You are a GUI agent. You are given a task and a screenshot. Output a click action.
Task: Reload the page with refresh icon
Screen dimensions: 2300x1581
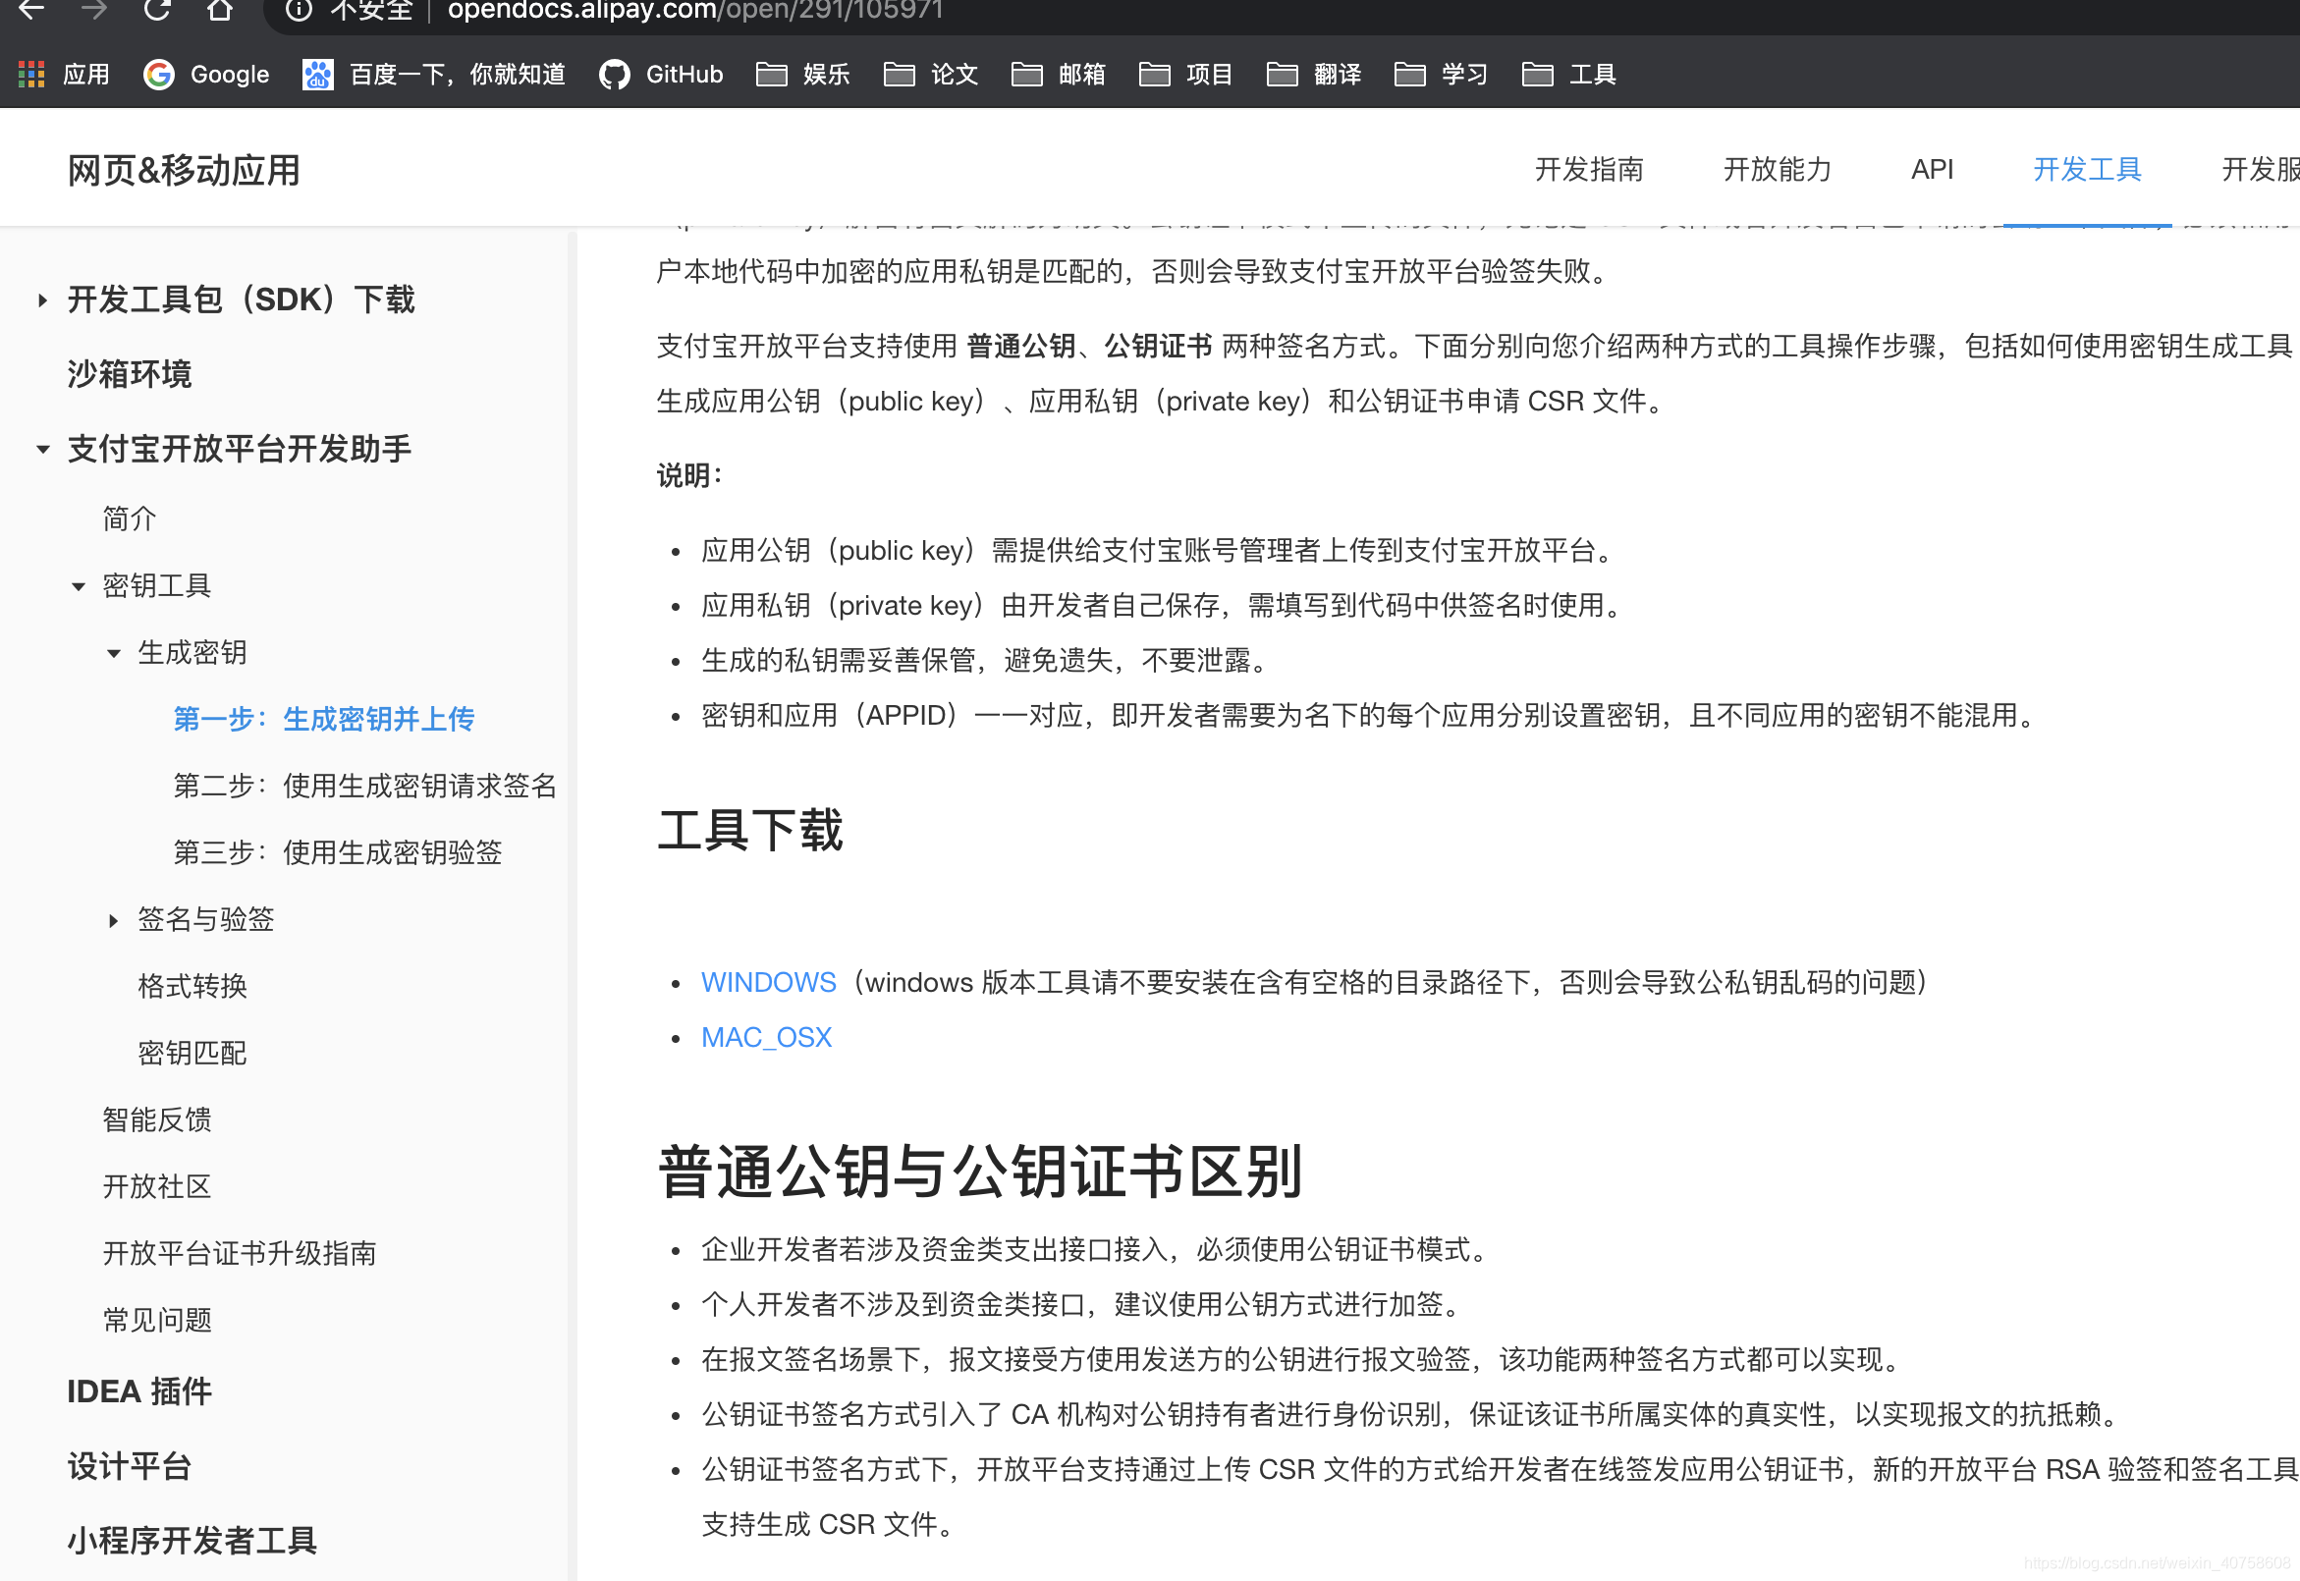(156, 9)
